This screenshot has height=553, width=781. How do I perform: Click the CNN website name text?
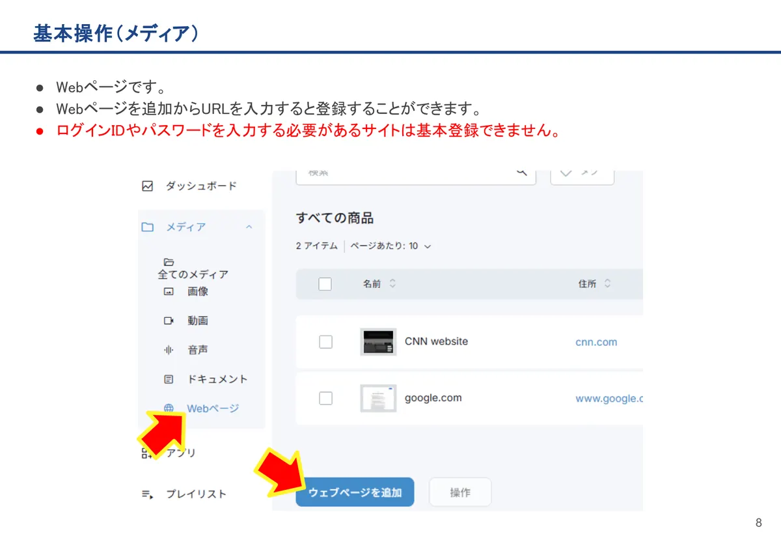coord(436,341)
